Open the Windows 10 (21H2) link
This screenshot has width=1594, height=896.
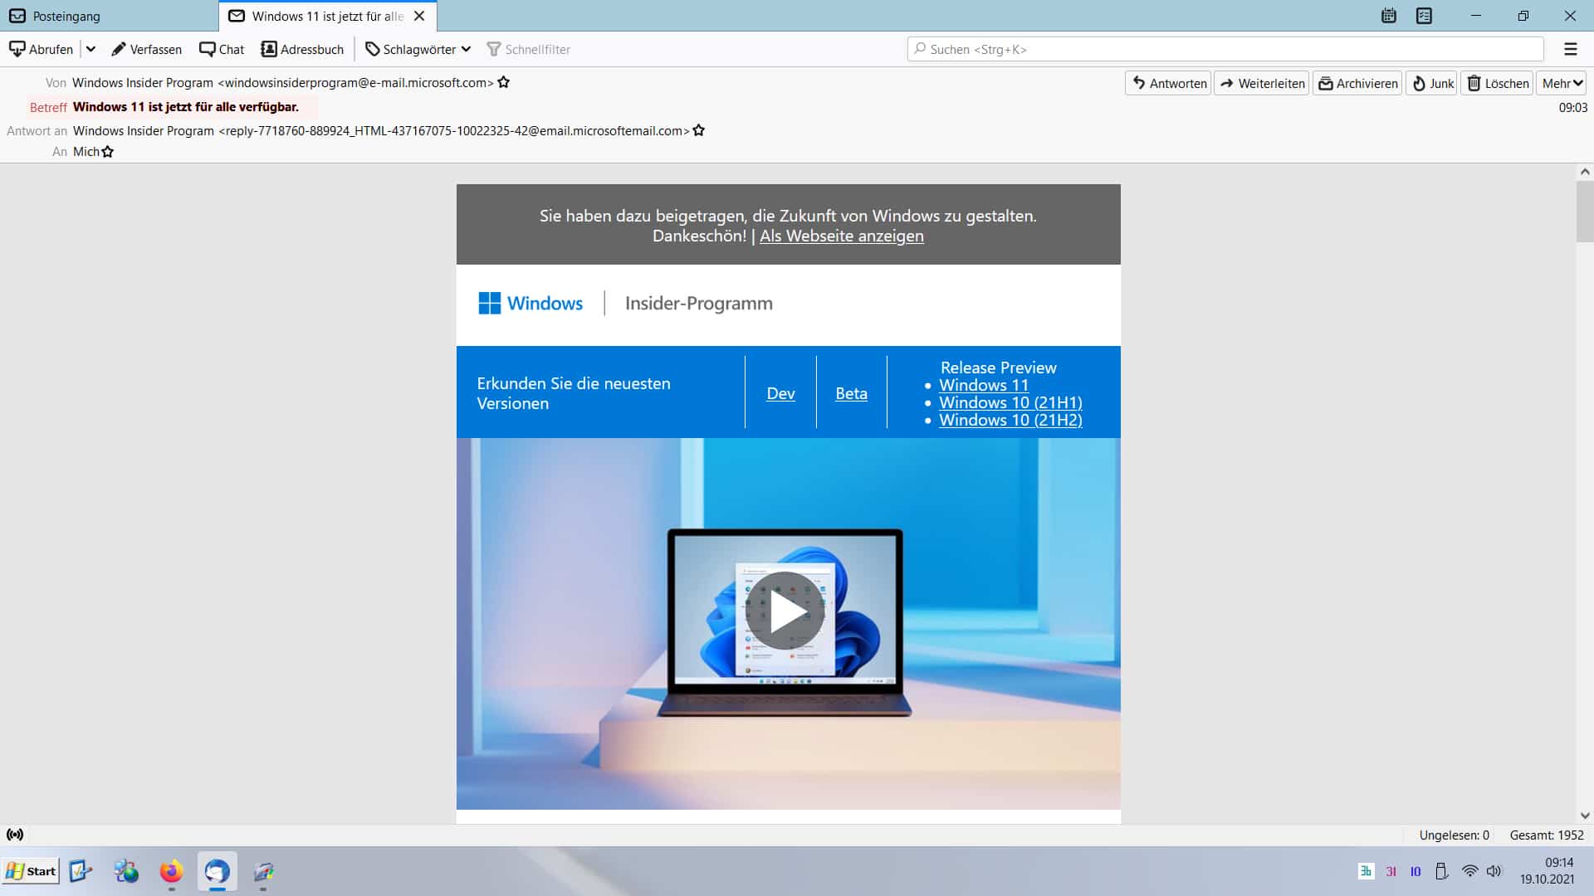pyautogui.click(x=1010, y=420)
